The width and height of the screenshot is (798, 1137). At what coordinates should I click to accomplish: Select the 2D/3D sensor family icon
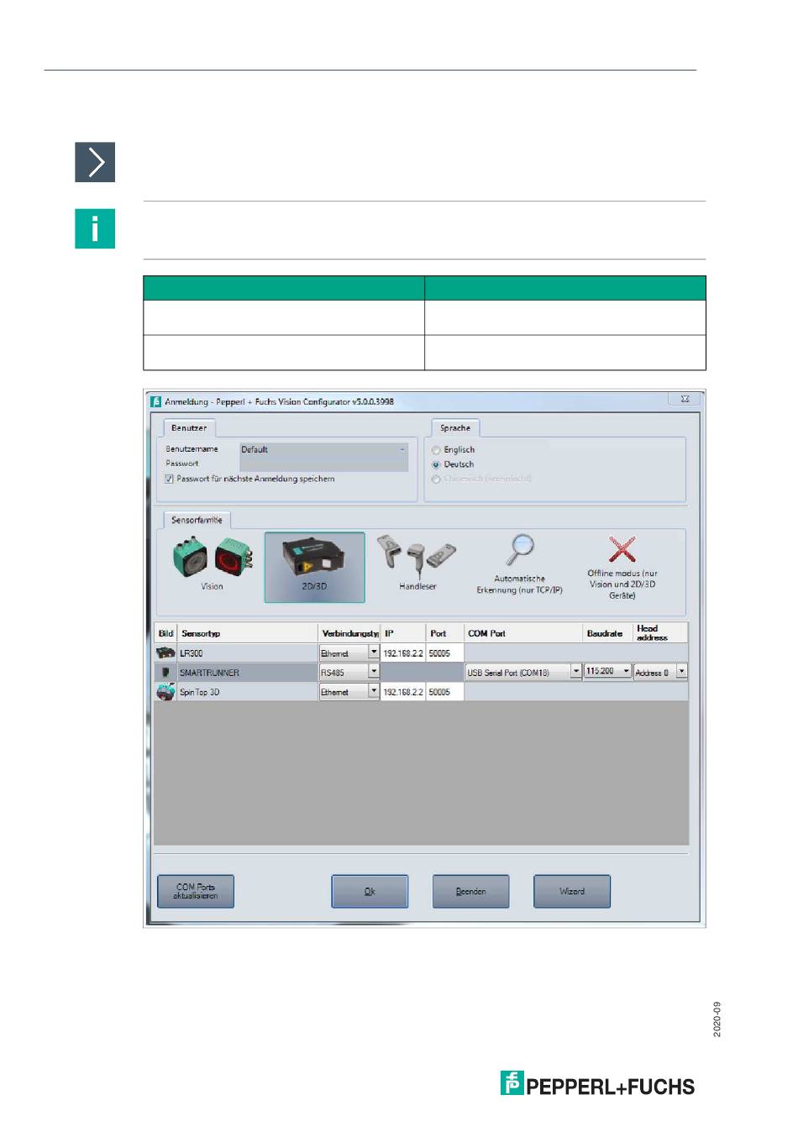click(x=314, y=567)
